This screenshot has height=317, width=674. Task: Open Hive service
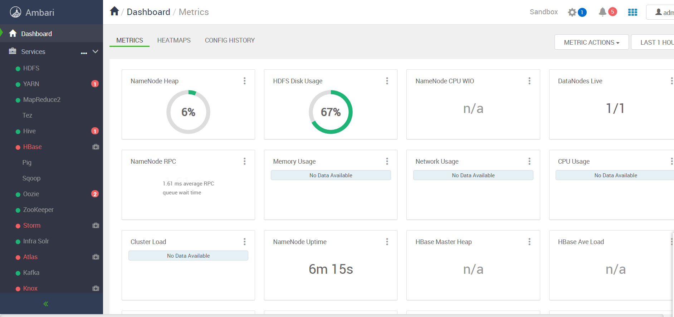pos(29,131)
